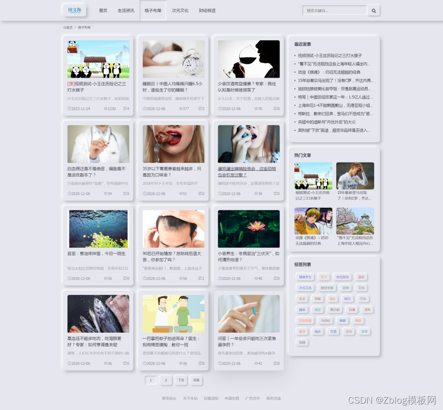Click the search magnifier button

pyautogui.click(x=374, y=11)
